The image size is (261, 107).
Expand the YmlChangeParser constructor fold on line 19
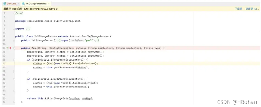point(14,40)
